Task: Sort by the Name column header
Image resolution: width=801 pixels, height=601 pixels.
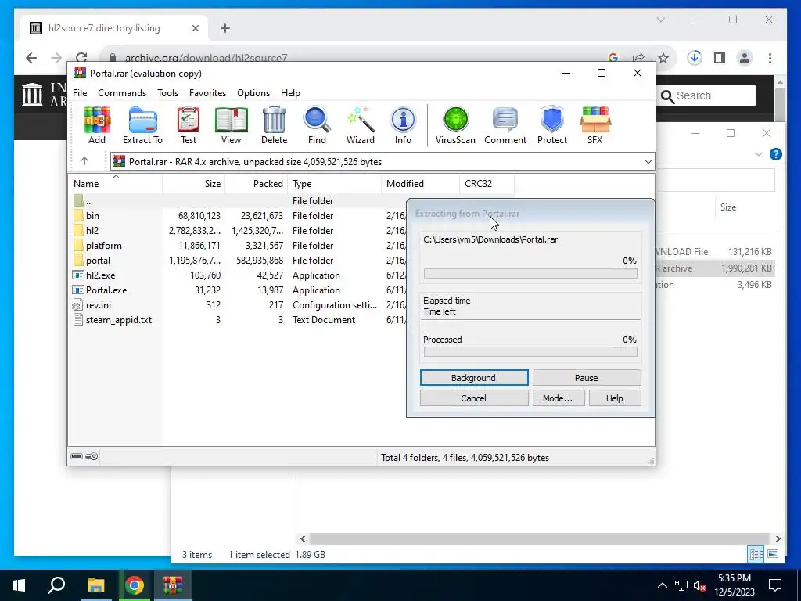Action: 115,183
